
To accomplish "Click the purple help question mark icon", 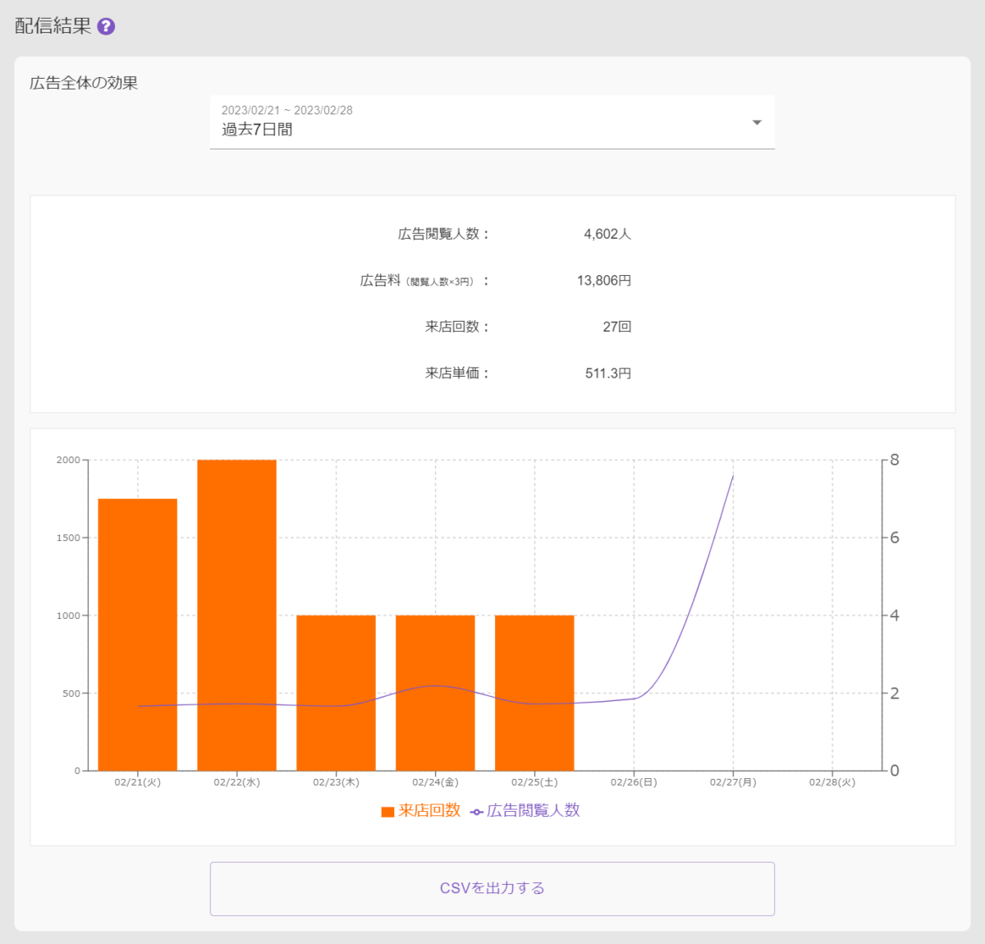I will (x=106, y=26).
